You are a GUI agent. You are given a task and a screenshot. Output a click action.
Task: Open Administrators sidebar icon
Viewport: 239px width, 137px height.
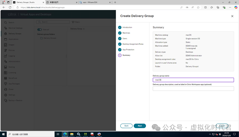pos(6,61)
